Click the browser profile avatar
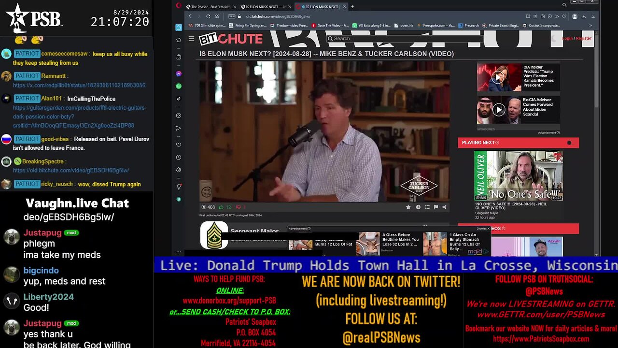 [575, 16]
